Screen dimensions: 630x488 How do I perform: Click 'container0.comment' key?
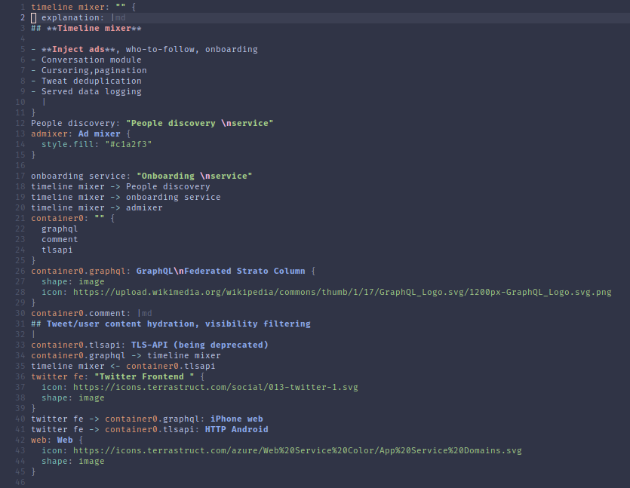click(78, 313)
